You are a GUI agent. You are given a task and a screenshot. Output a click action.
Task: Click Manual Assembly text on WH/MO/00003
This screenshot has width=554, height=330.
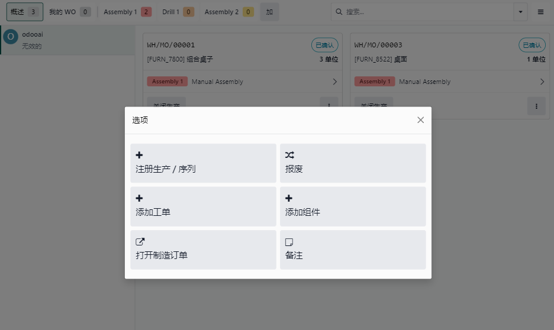425,82
